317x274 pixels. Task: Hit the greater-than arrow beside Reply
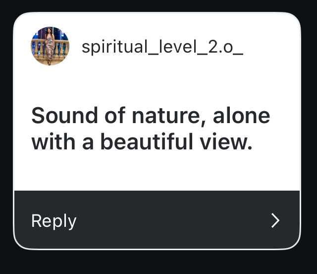[x=276, y=220]
